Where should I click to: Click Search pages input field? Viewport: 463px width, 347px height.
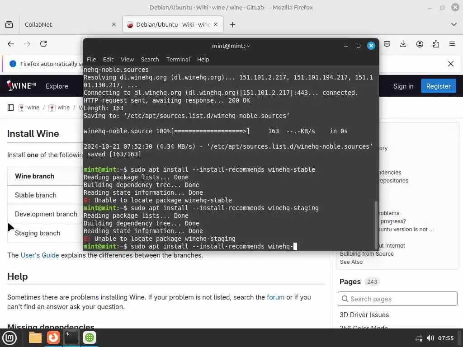click(397, 299)
